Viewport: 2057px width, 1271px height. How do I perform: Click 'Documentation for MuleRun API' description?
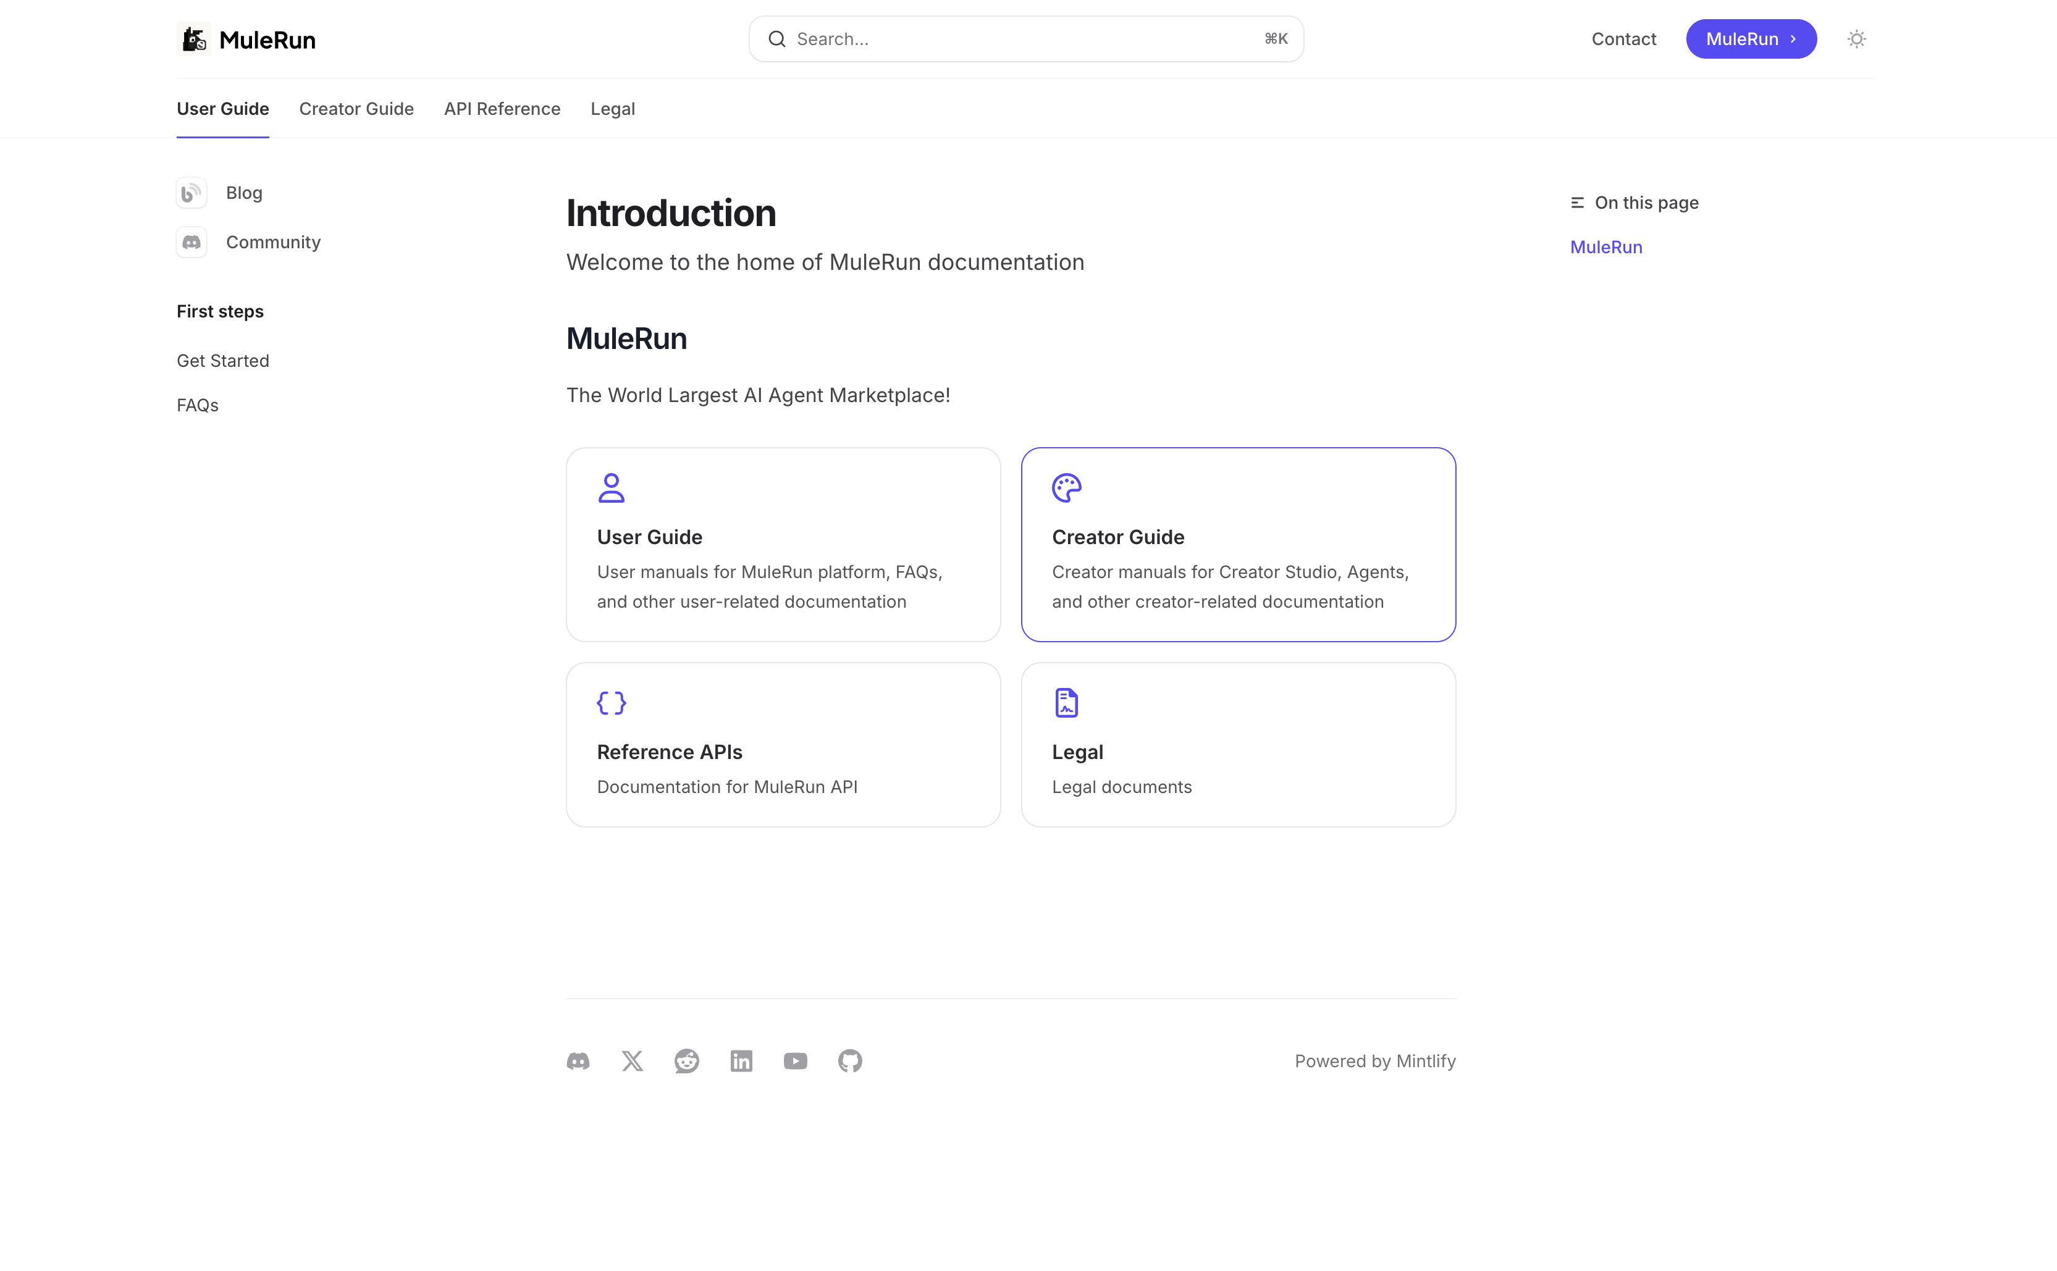(x=727, y=787)
